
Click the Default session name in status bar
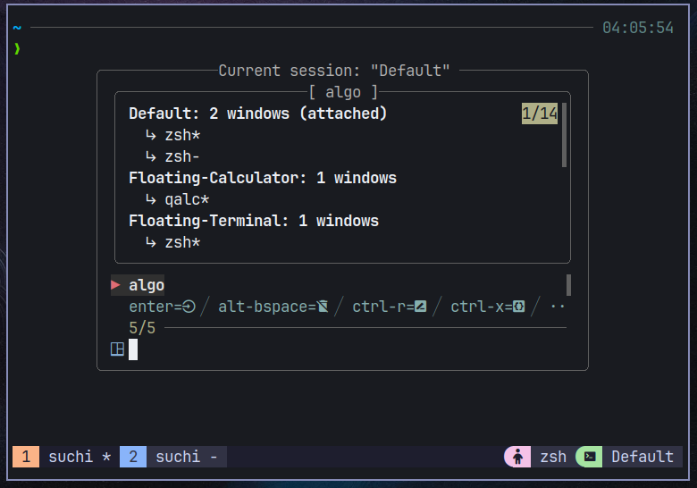pyautogui.click(x=642, y=457)
